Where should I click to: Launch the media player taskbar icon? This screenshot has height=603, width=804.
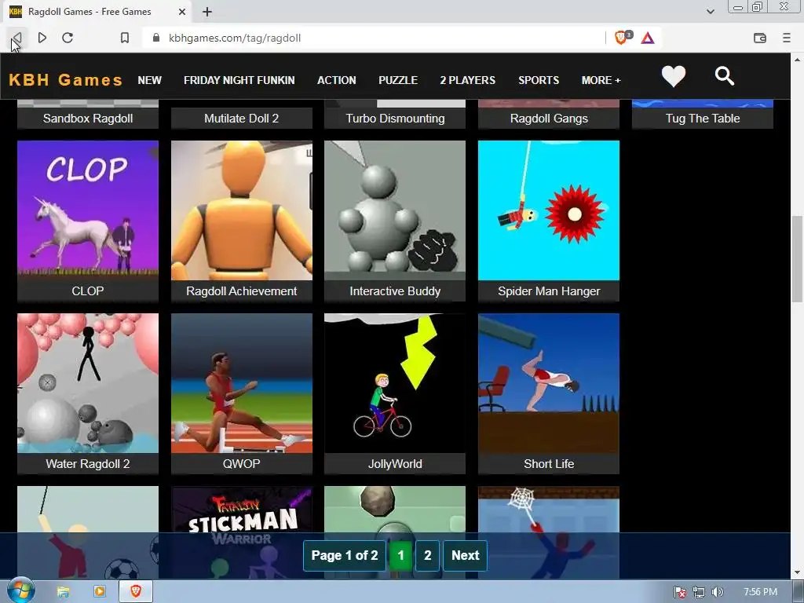100,592
